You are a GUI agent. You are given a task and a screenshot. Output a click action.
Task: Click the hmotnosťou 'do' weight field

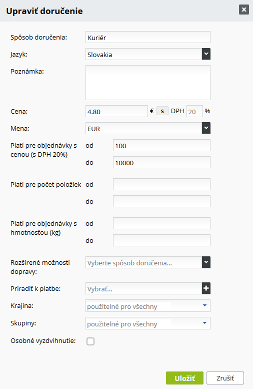[161, 240]
